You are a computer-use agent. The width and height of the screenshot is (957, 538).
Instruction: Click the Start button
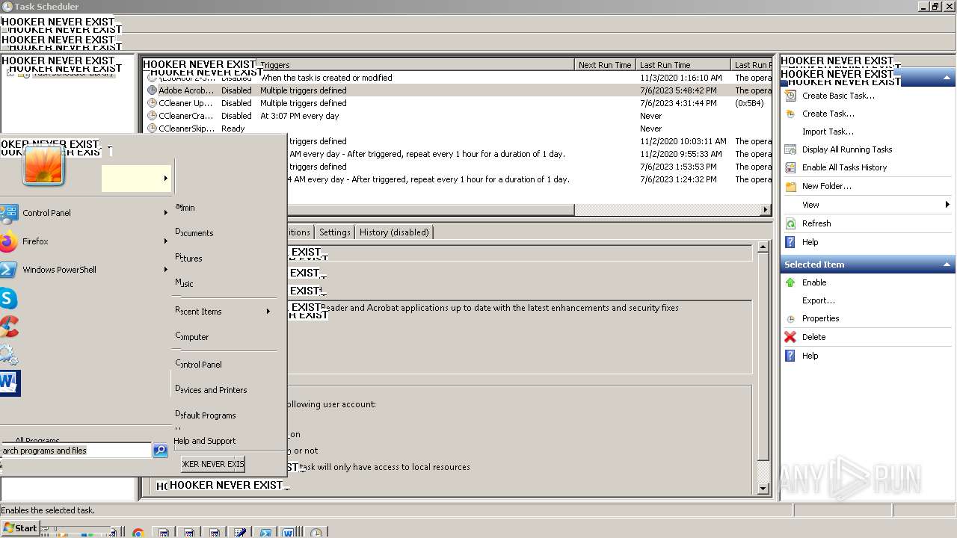click(20, 528)
